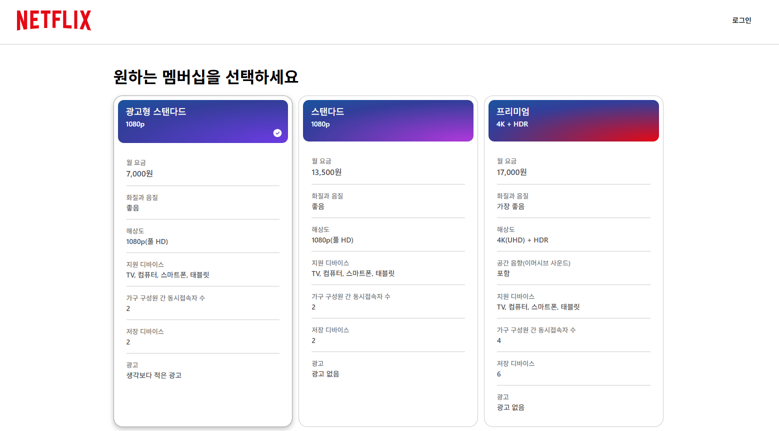The height and width of the screenshot is (431, 779).
Task: Click the Netflix logo
Action: click(x=53, y=21)
